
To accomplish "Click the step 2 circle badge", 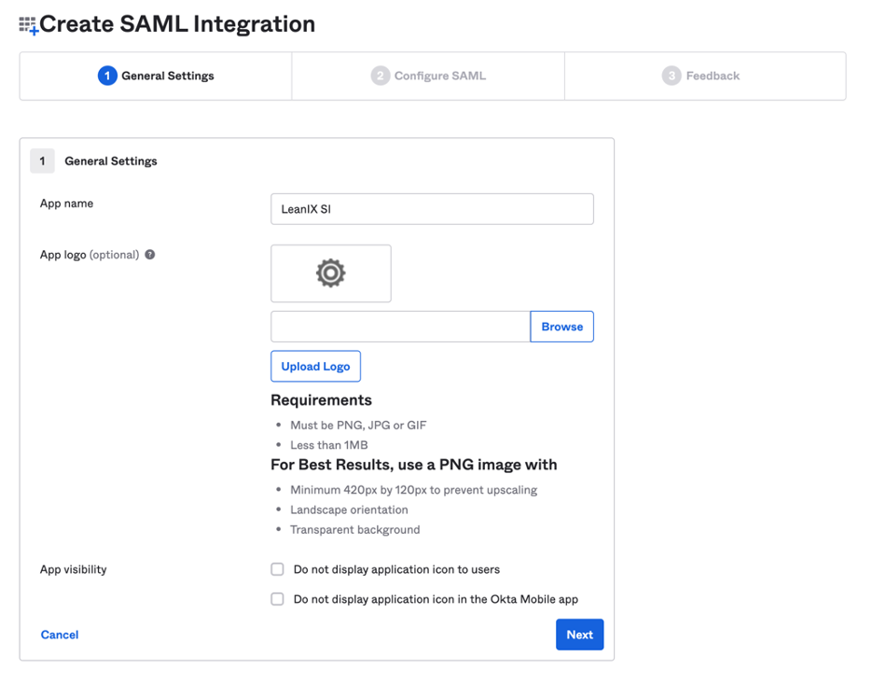I will 381,76.
